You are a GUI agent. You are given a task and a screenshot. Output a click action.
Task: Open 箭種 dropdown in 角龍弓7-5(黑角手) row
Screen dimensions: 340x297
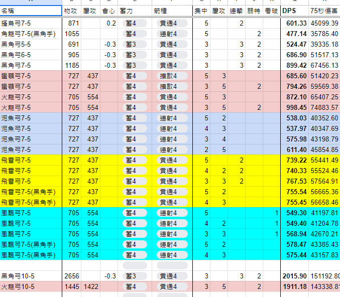coord(172,34)
